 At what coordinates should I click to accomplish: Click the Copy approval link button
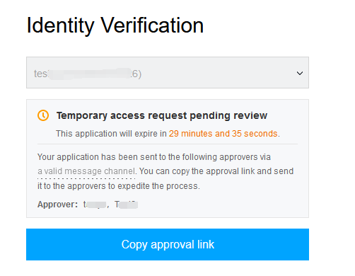pyautogui.click(x=168, y=244)
